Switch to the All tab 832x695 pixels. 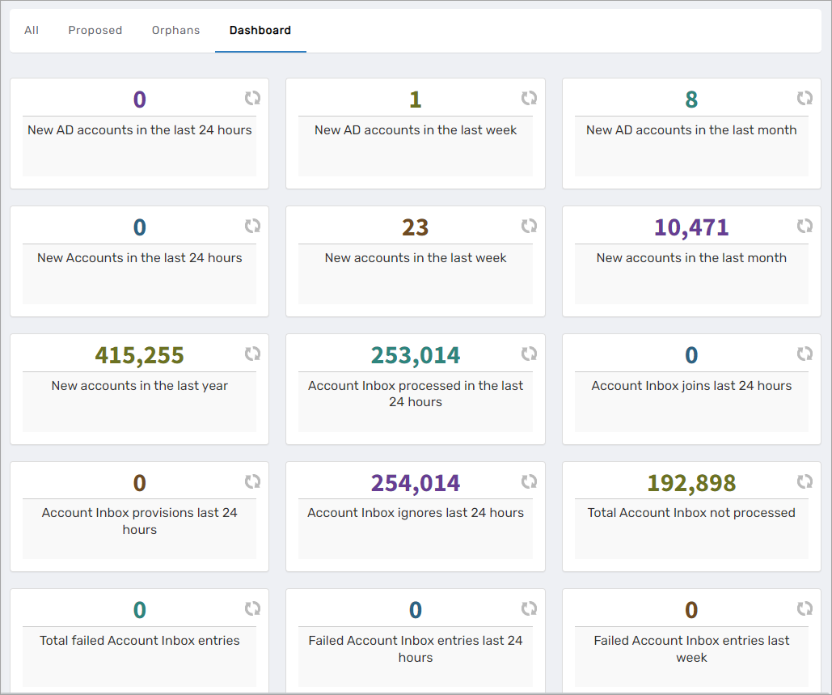pyautogui.click(x=31, y=30)
